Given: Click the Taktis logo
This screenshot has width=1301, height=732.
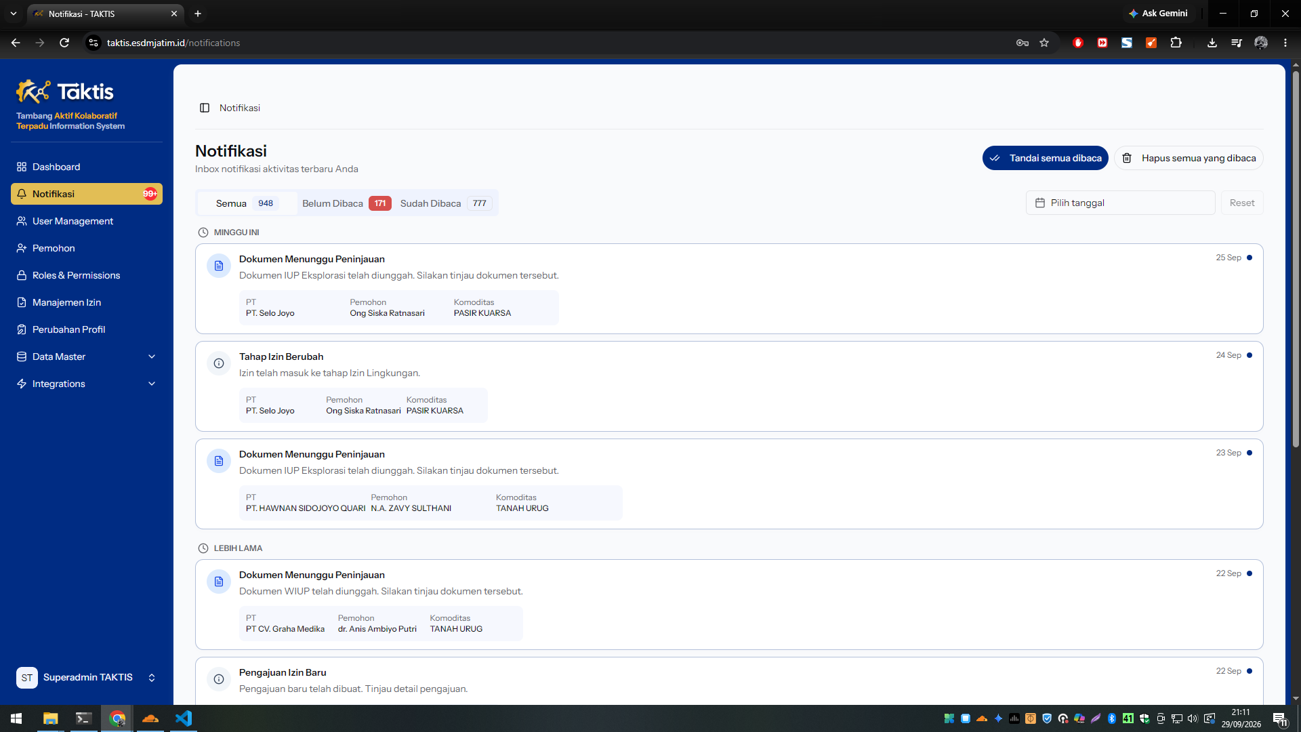Looking at the screenshot, I should tap(65, 91).
